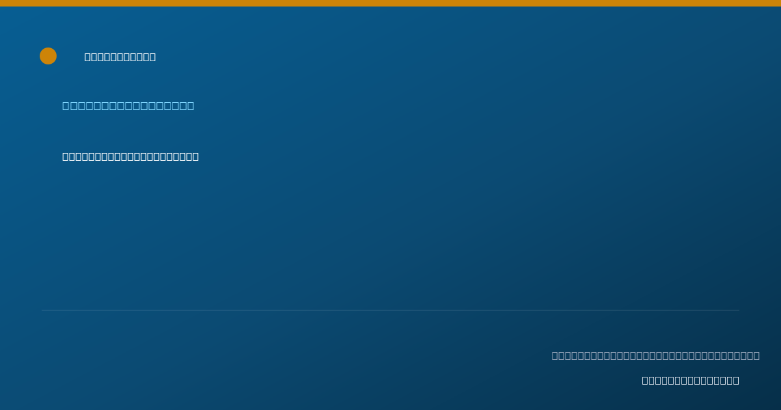This screenshot has width=781, height=410.
Task: Click the first box of the light-blue heading
Action: coord(66,105)
